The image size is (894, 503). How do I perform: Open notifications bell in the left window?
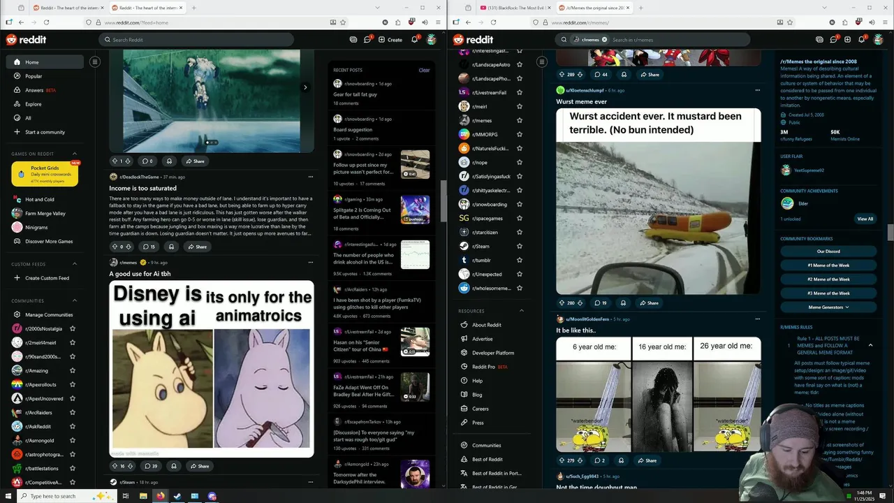(x=414, y=40)
